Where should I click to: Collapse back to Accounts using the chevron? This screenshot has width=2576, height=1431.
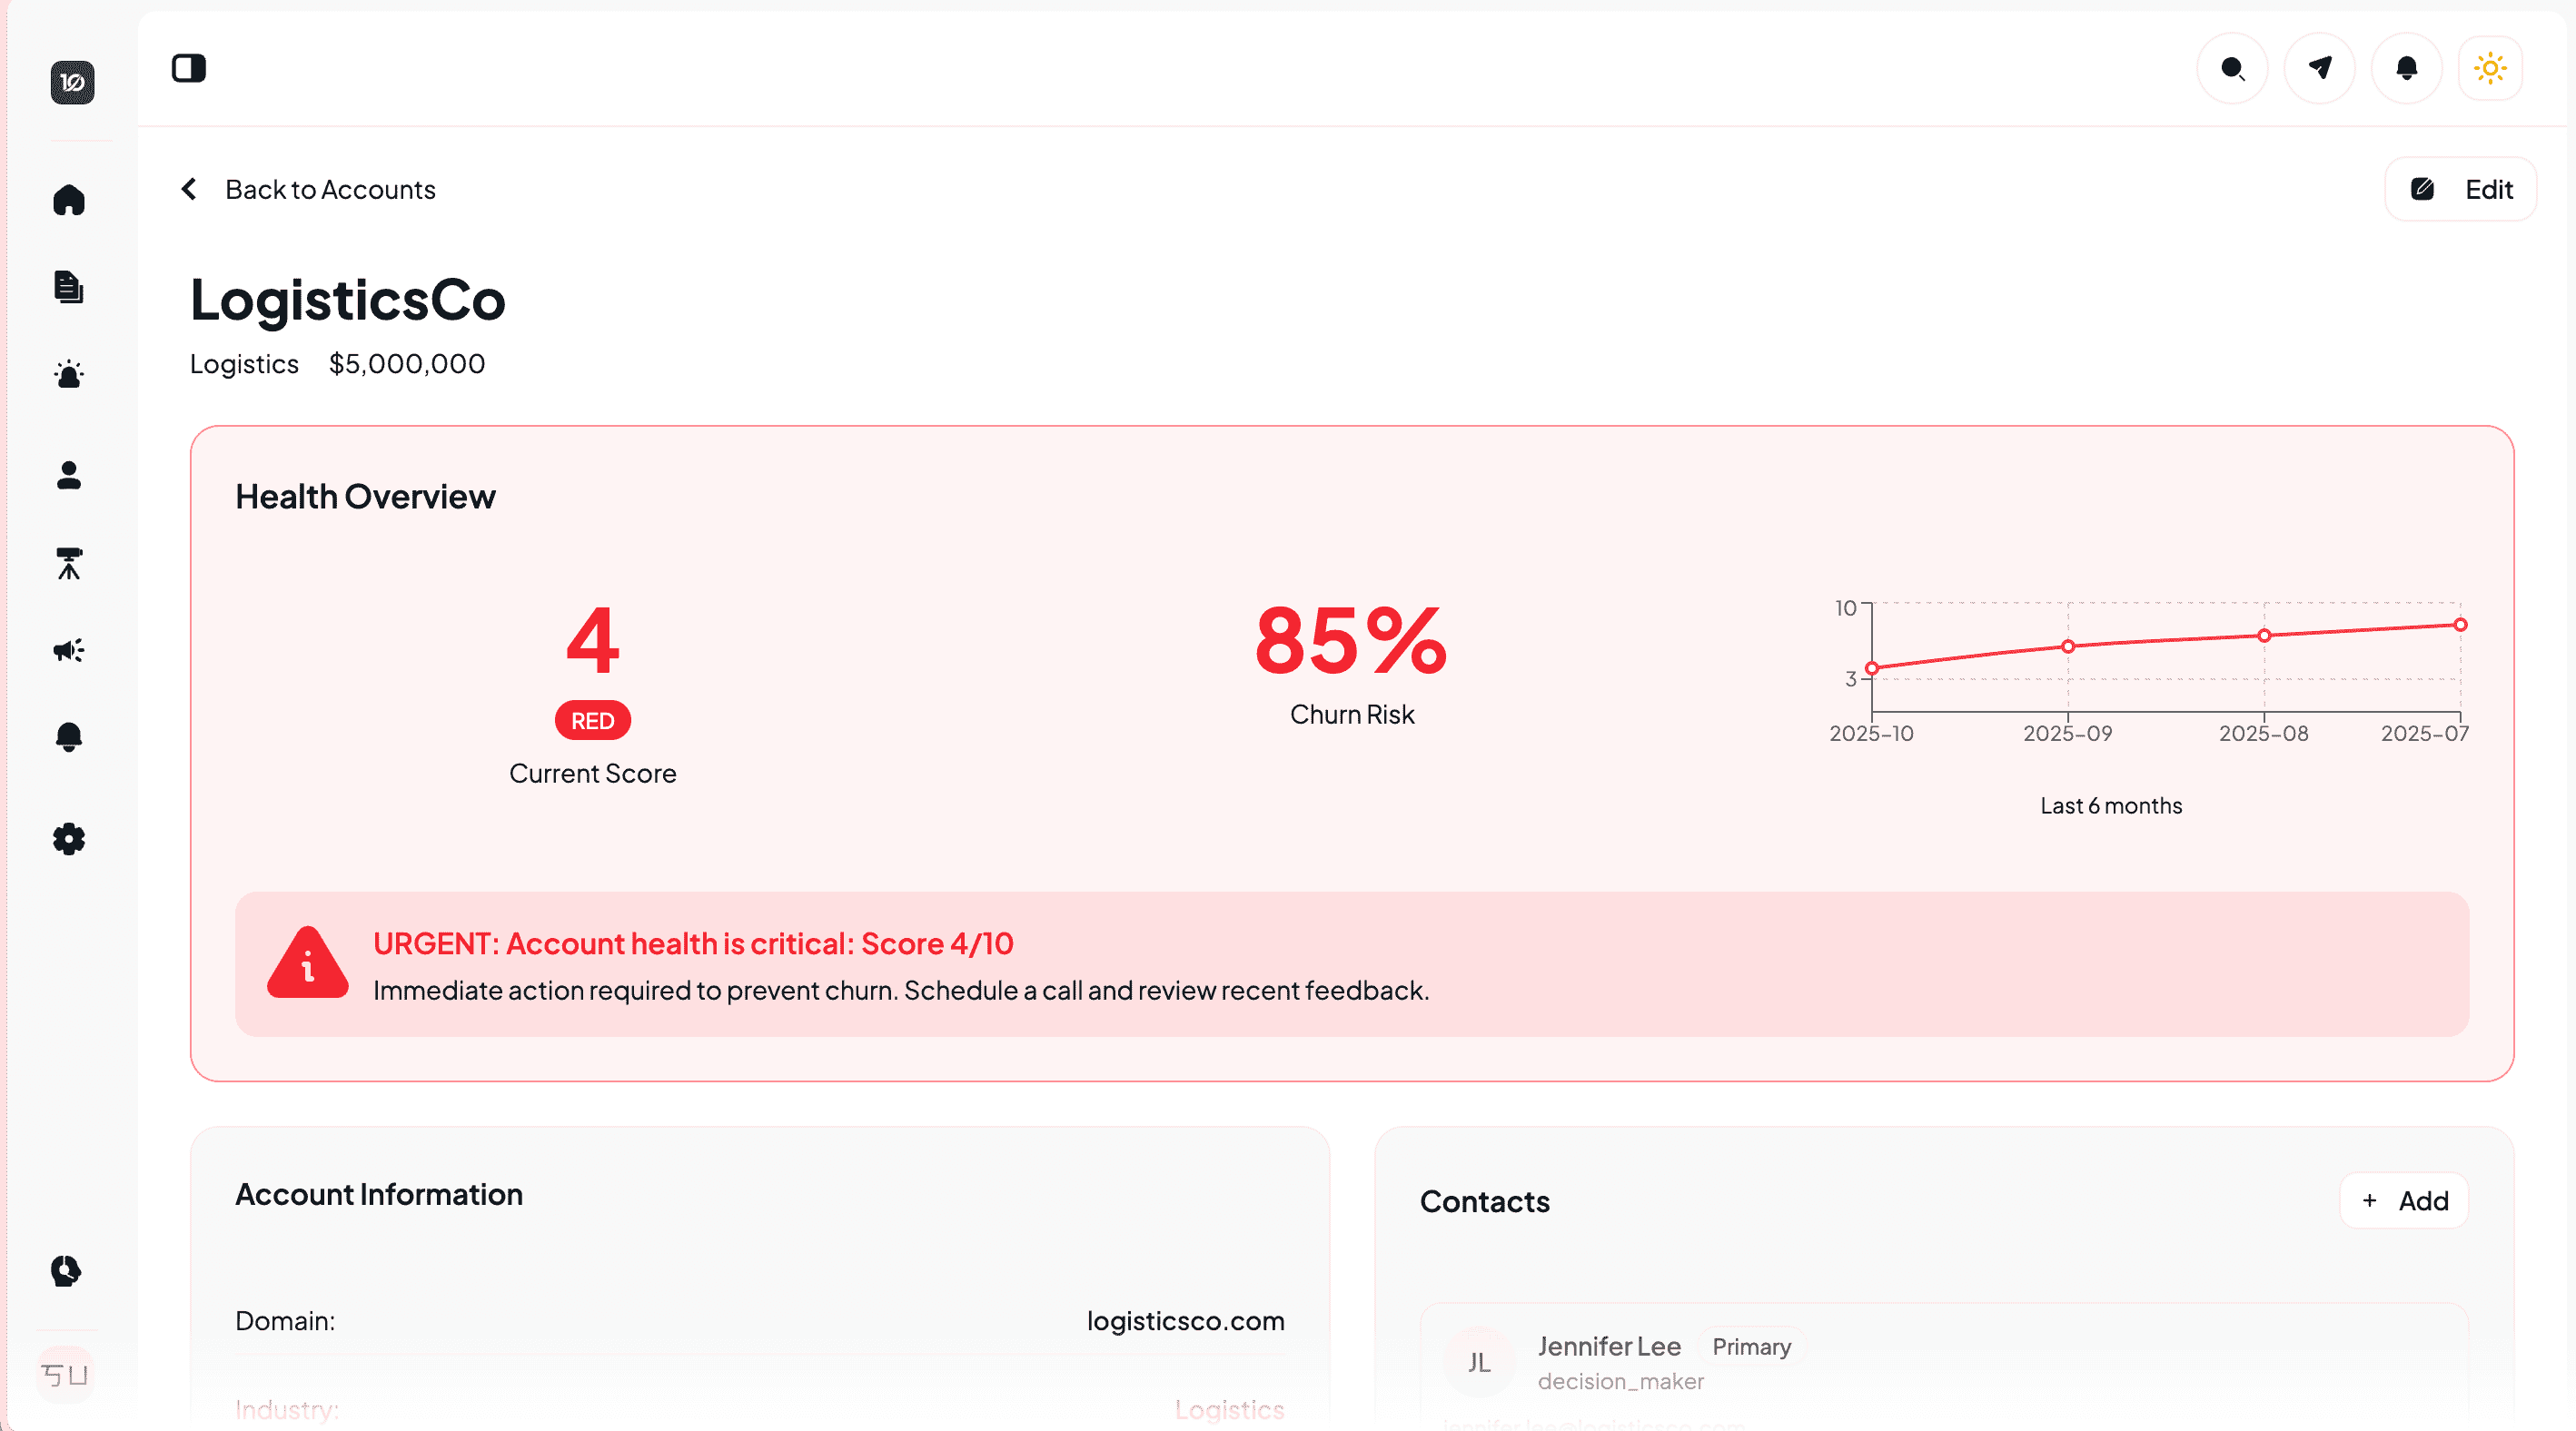click(x=189, y=189)
